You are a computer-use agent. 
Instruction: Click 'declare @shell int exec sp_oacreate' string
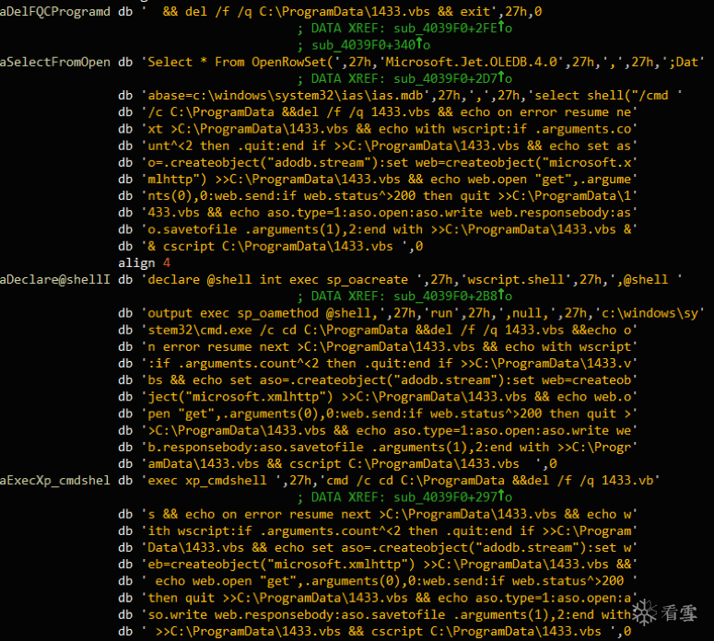point(282,280)
